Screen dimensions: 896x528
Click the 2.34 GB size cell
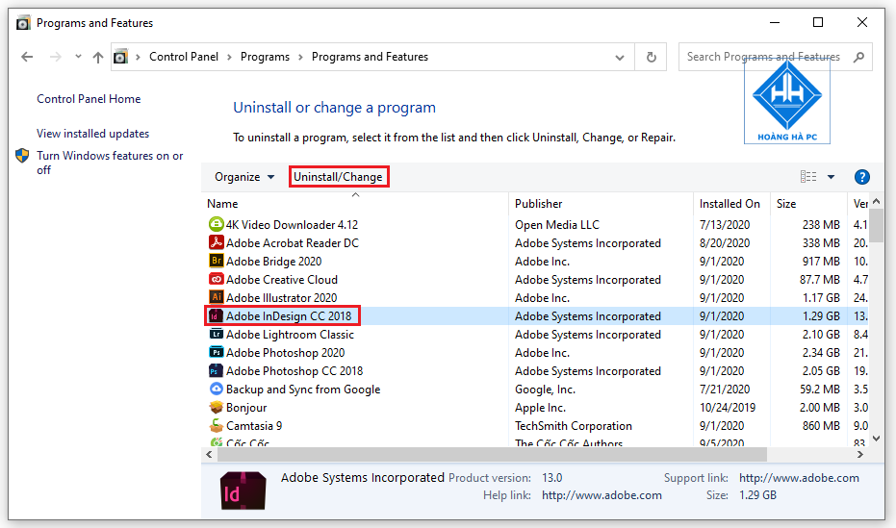pos(821,353)
